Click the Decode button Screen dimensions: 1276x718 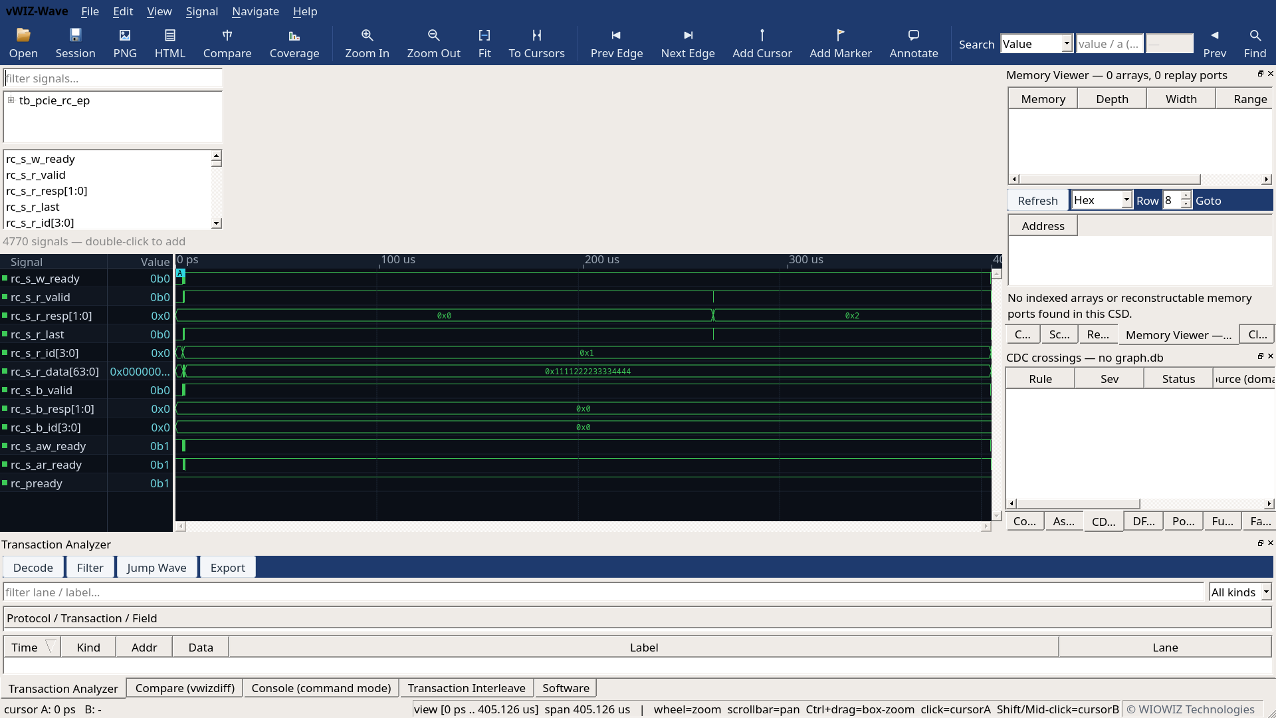pos(33,567)
